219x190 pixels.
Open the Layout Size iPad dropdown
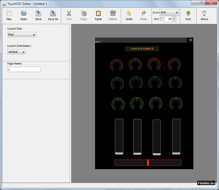click(x=22, y=34)
